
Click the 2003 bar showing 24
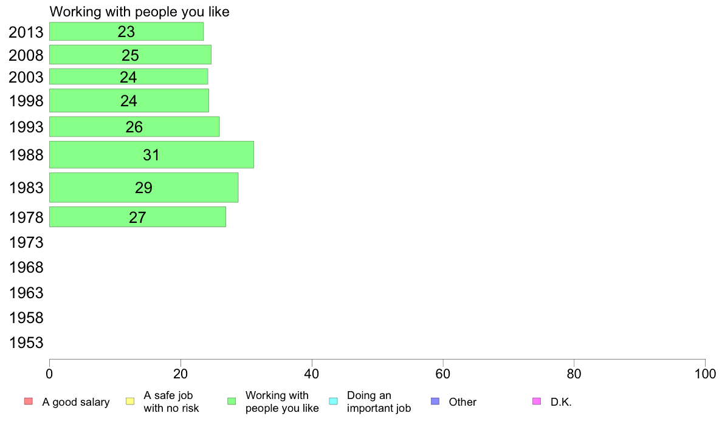click(128, 77)
